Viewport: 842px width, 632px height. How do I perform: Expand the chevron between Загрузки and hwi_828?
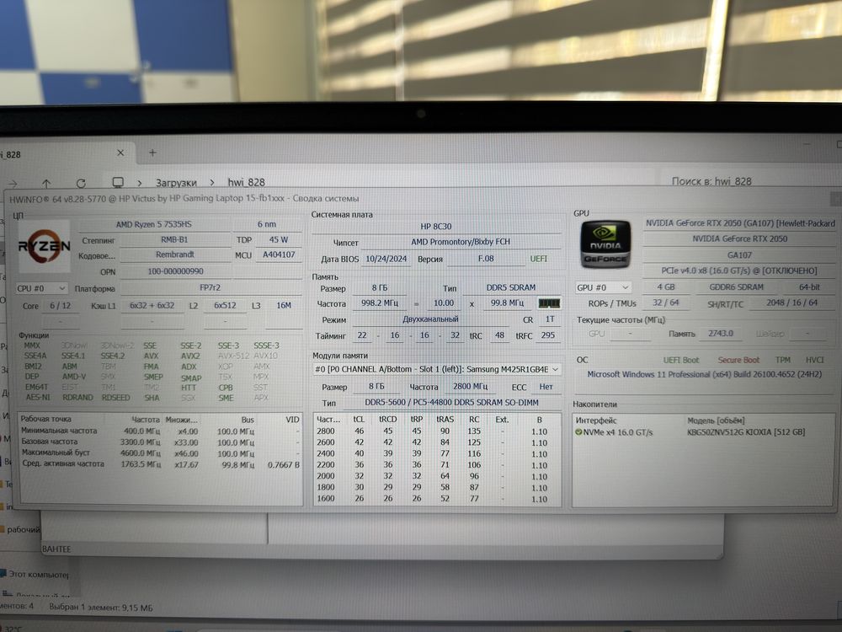click(x=212, y=183)
